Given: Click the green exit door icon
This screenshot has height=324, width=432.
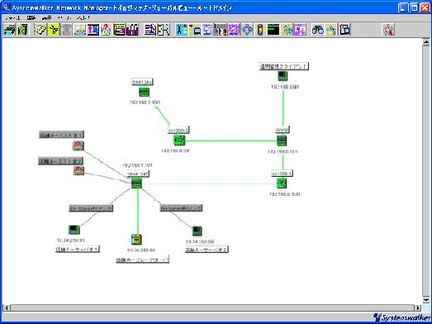Looking at the screenshot, I should (23, 30).
